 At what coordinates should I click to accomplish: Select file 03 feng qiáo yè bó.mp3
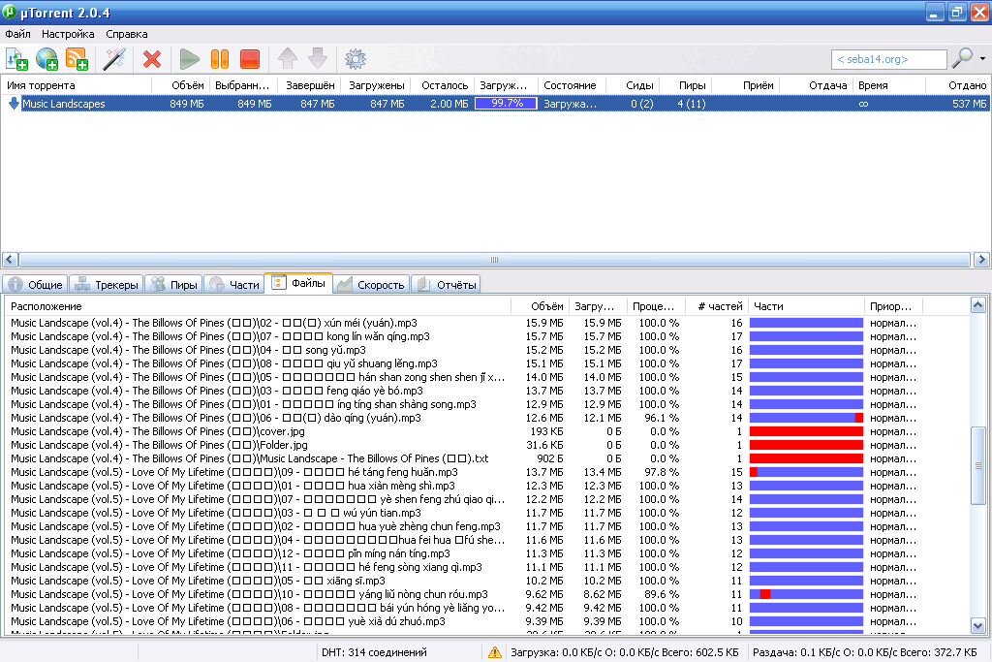(487, 391)
